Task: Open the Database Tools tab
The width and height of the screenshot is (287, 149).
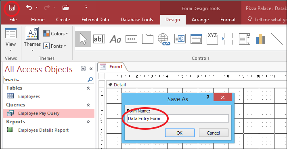Action: click(x=137, y=20)
